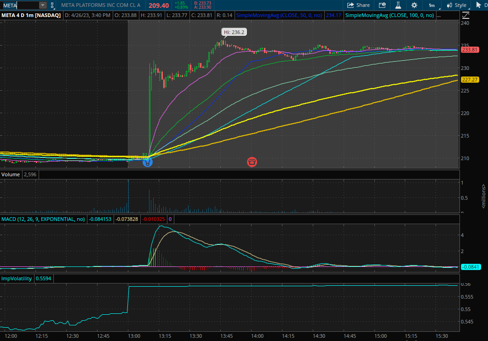The image size is (488, 341).
Task: Open Edit Studies flask icon
Action: [x=398, y=5]
